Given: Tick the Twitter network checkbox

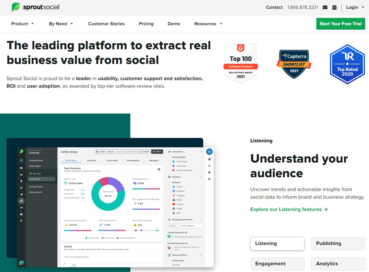Looking at the screenshot, I should pos(170,187).
